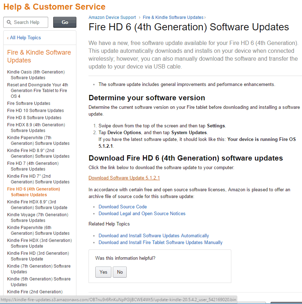
Task: Open Kindle Fire (2nd Generation) sidebar link
Action: click(x=35, y=292)
